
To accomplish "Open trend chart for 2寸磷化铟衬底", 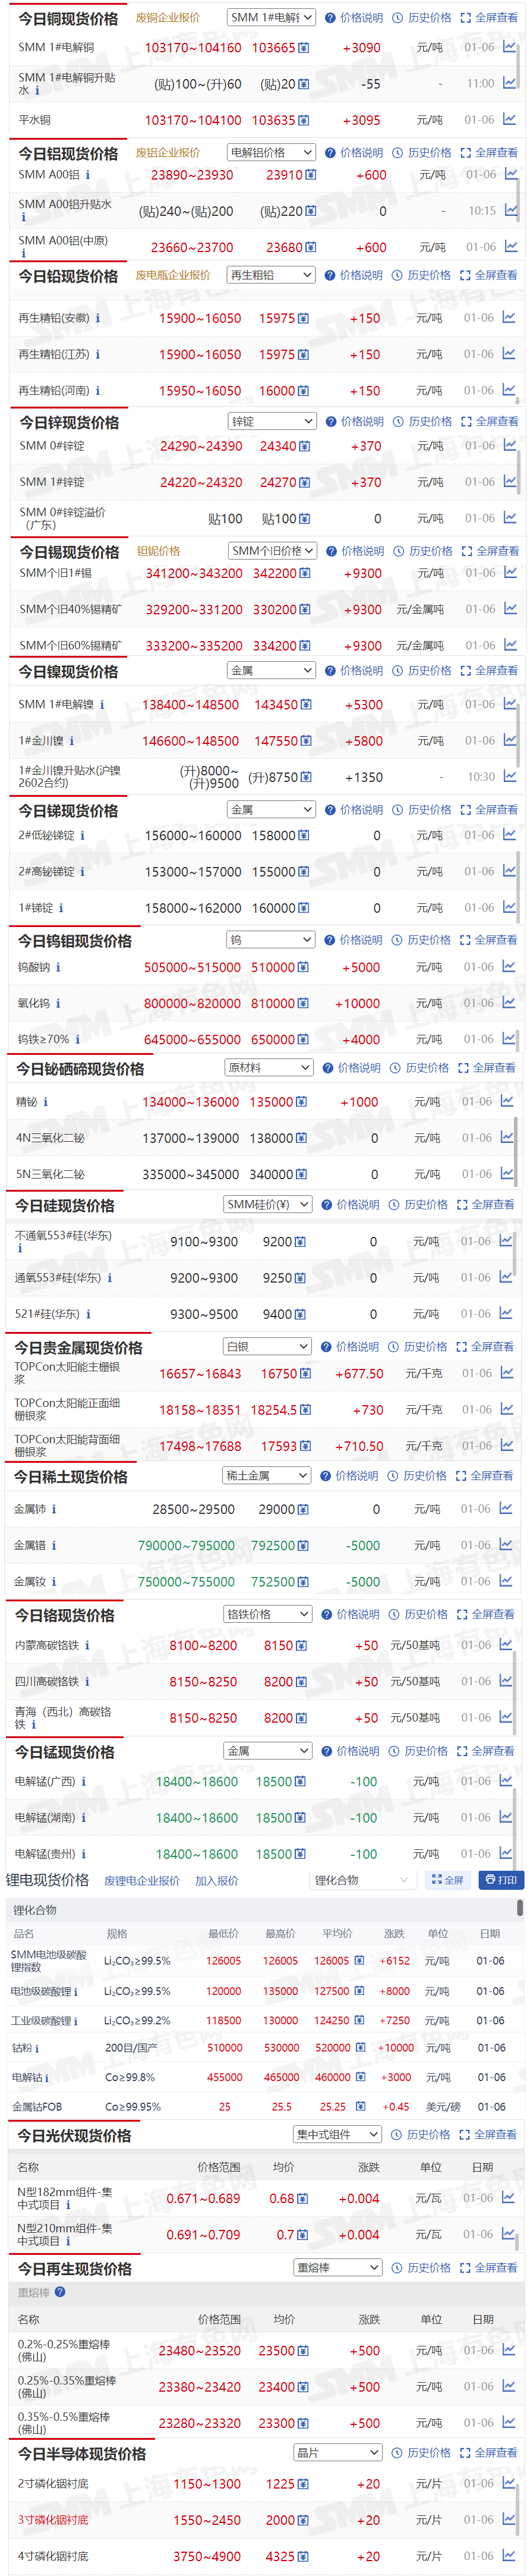I will pos(509,2483).
